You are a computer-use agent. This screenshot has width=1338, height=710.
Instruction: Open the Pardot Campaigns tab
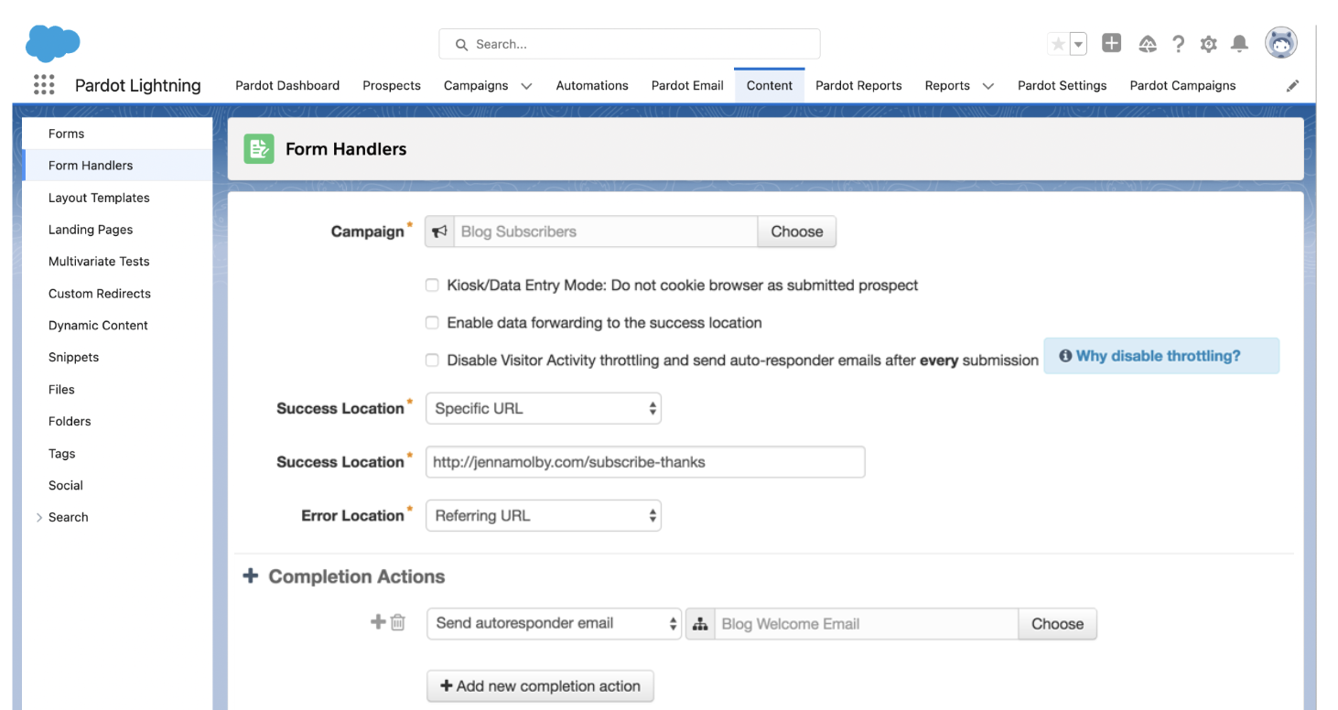pyautogui.click(x=1182, y=86)
